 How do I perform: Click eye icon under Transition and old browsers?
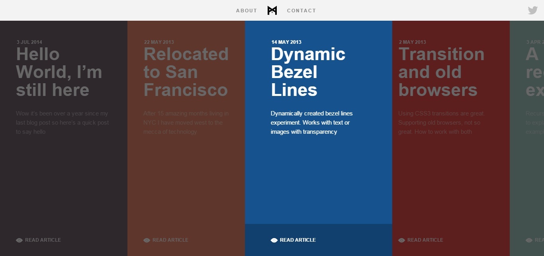401,240
